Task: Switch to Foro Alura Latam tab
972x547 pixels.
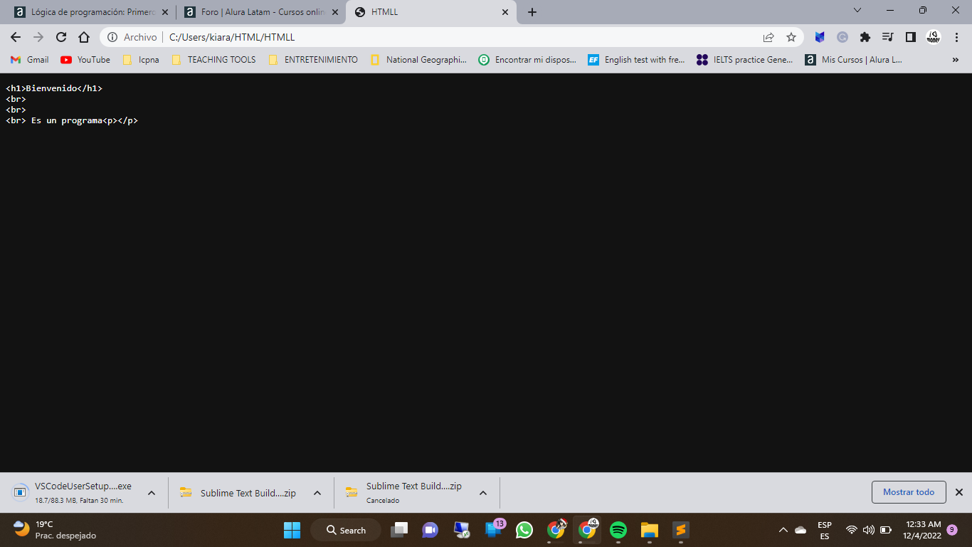Action: click(261, 12)
